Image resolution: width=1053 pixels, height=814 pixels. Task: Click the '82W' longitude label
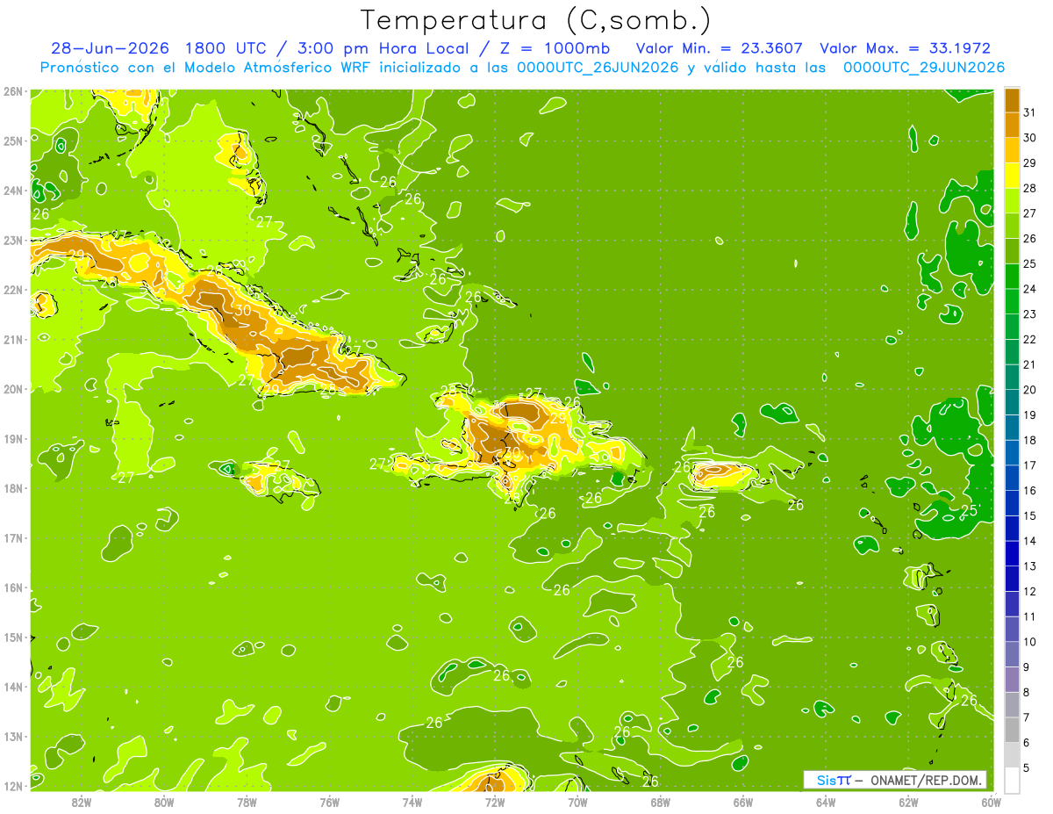click(81, 802)
